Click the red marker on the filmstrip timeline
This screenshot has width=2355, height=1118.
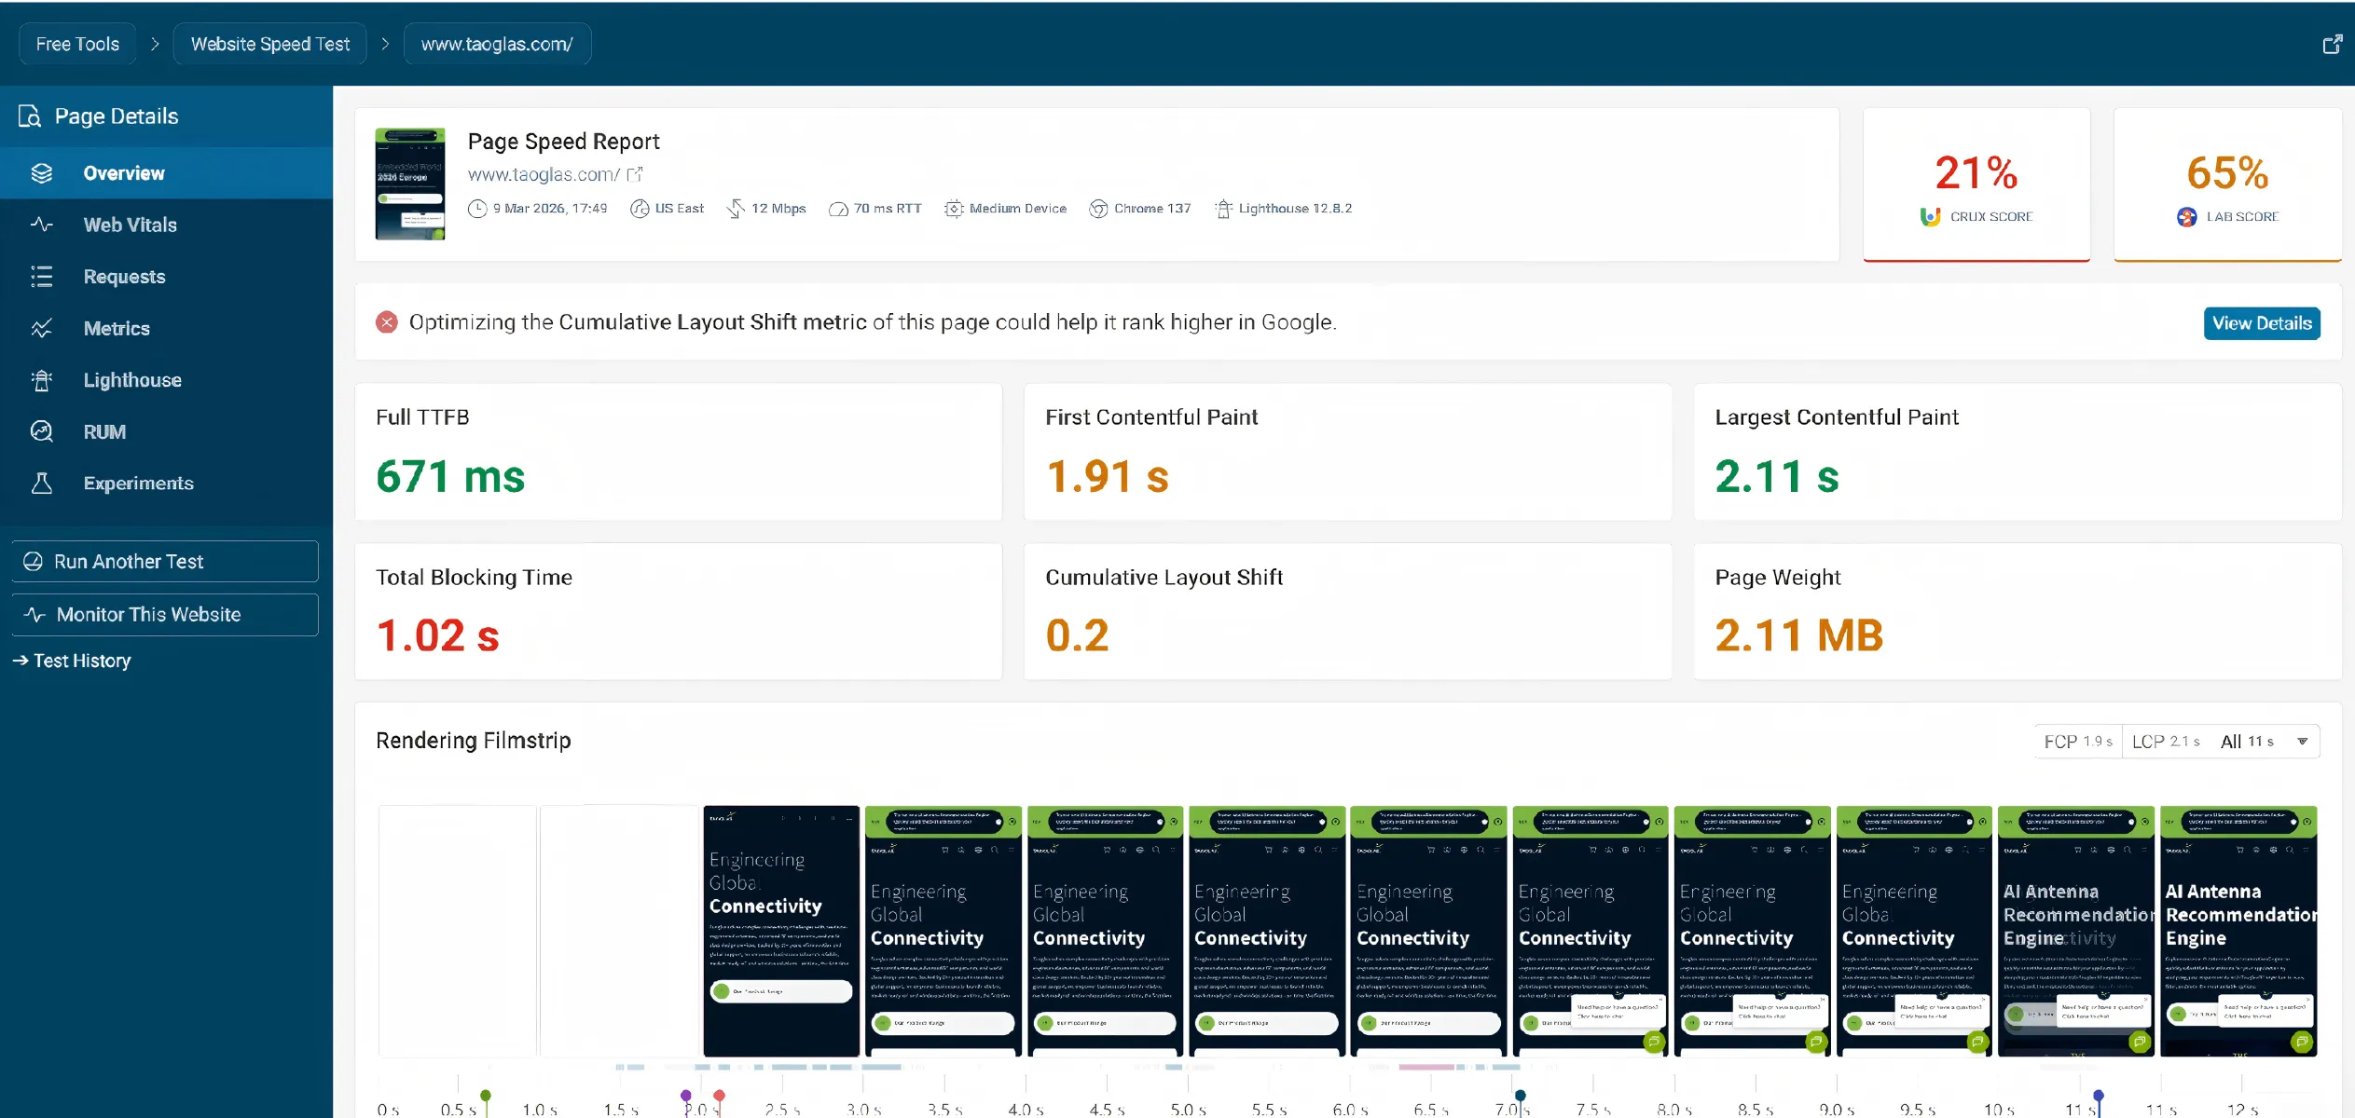pos(719,1096)
